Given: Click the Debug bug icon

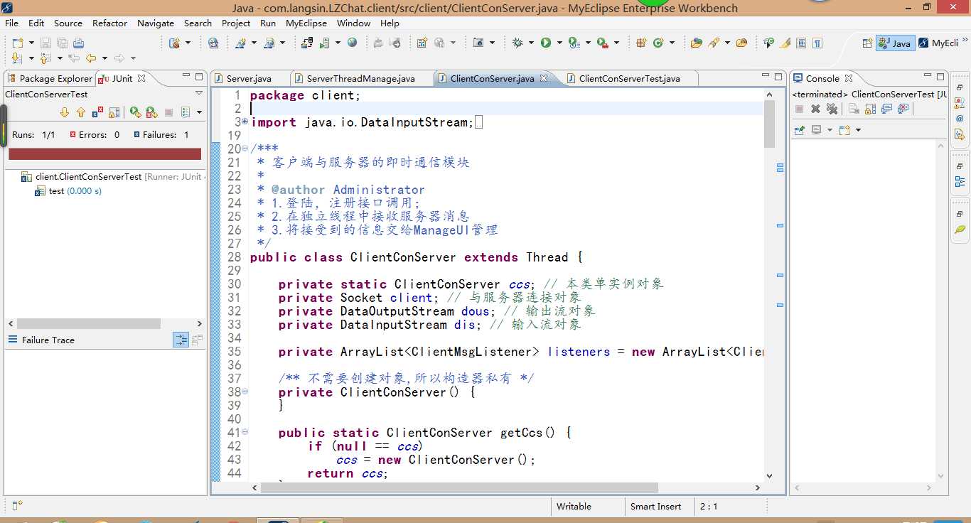Looking at the screenshot, I should click(x=517, y=43).
